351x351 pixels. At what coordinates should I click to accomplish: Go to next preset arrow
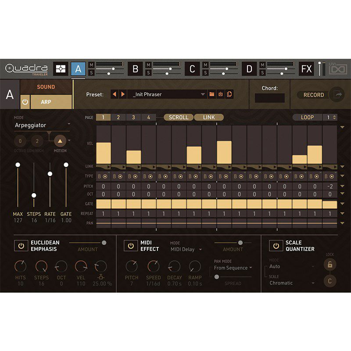(123, 94)
